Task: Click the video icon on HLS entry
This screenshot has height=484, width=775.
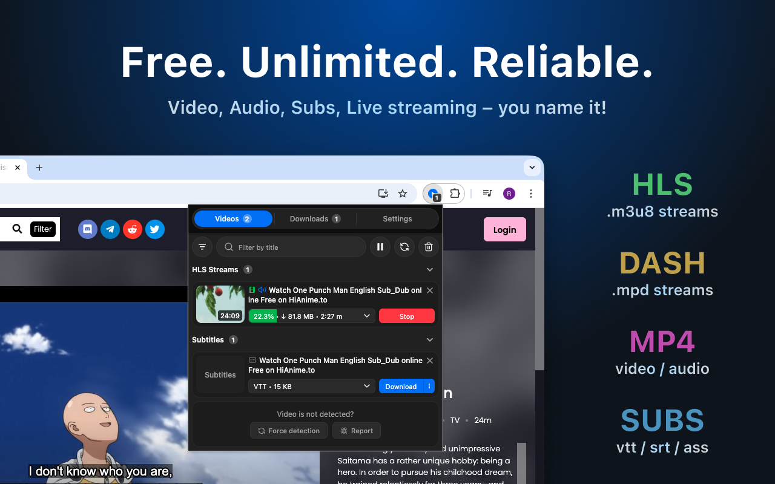Action: [252, 290]
